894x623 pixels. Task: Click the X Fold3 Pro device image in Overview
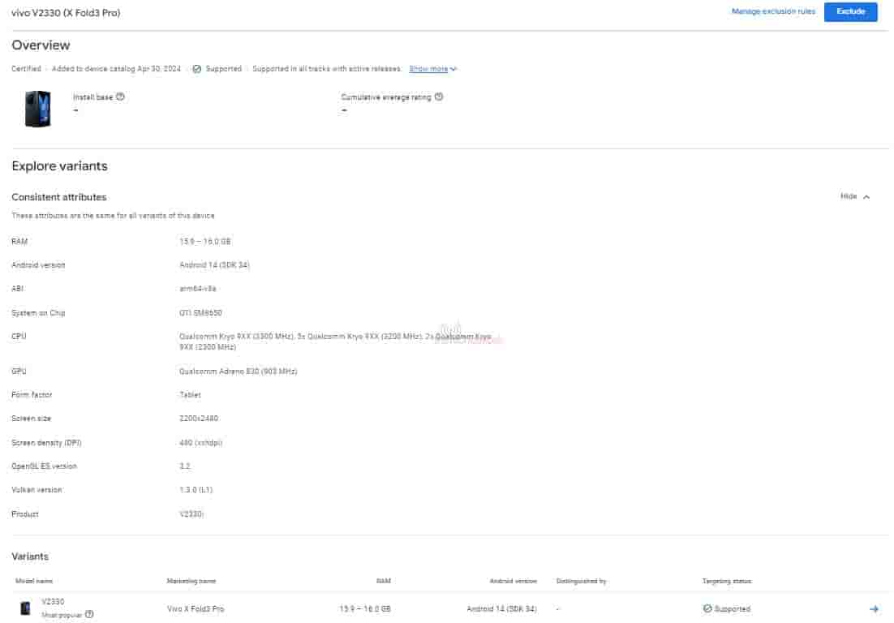point(38,109)
